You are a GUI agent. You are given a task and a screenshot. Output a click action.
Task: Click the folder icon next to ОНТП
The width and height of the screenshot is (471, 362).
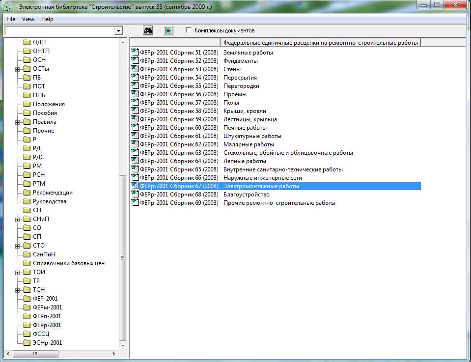coord(27,51)
